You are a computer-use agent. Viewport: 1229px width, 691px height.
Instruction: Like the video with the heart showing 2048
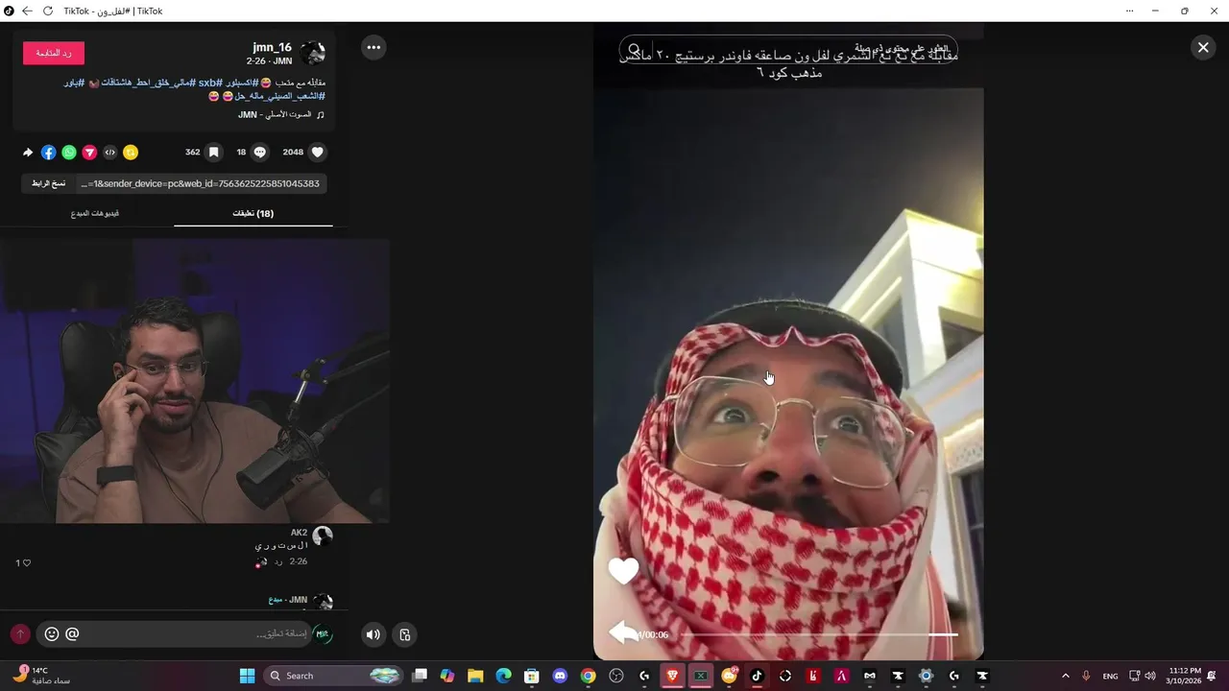[x=318, y=152]
